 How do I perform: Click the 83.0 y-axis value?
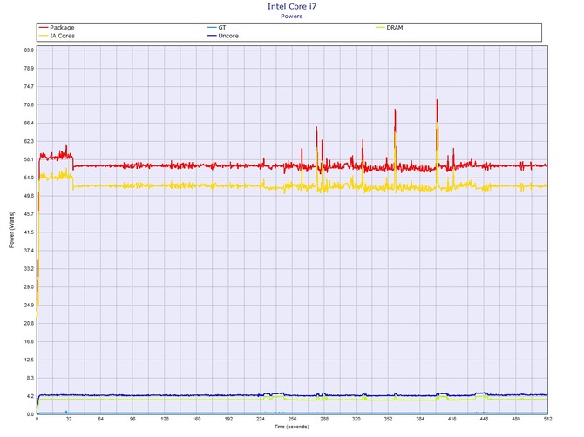click(30, 50)
